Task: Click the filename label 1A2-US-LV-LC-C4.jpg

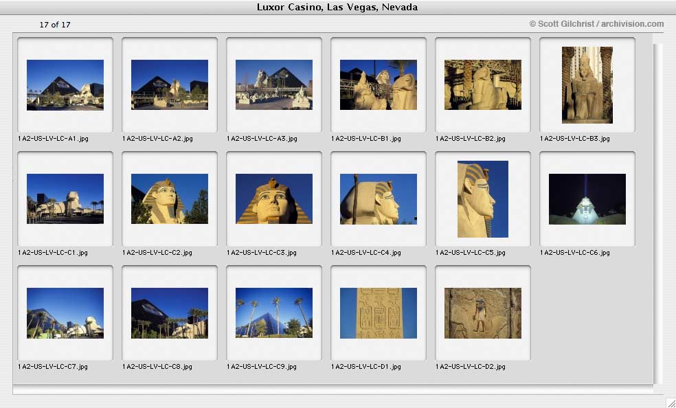Action: 366,253
